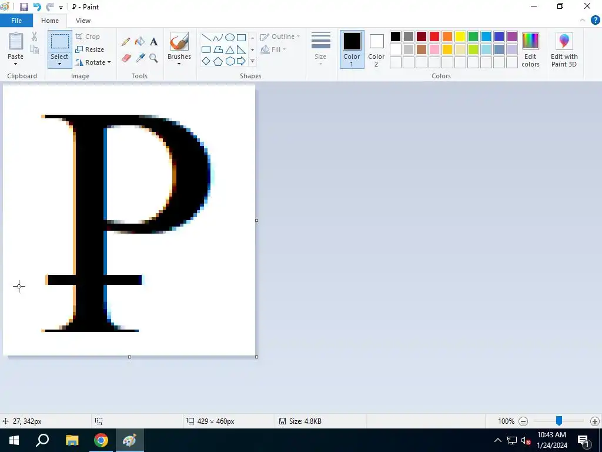Click the zoom in plus button
Screen dimensions: 602x452
click(x=595, y=421)
